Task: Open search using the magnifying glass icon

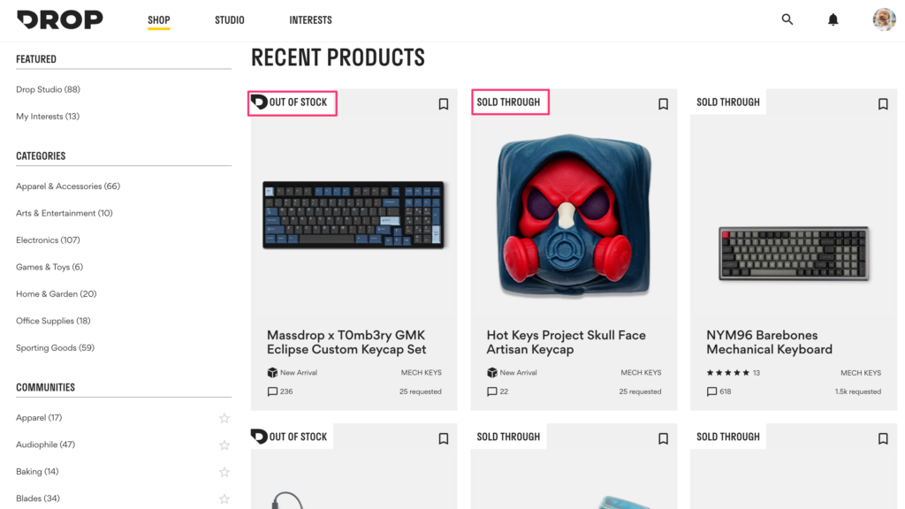Action: (787, 19)
